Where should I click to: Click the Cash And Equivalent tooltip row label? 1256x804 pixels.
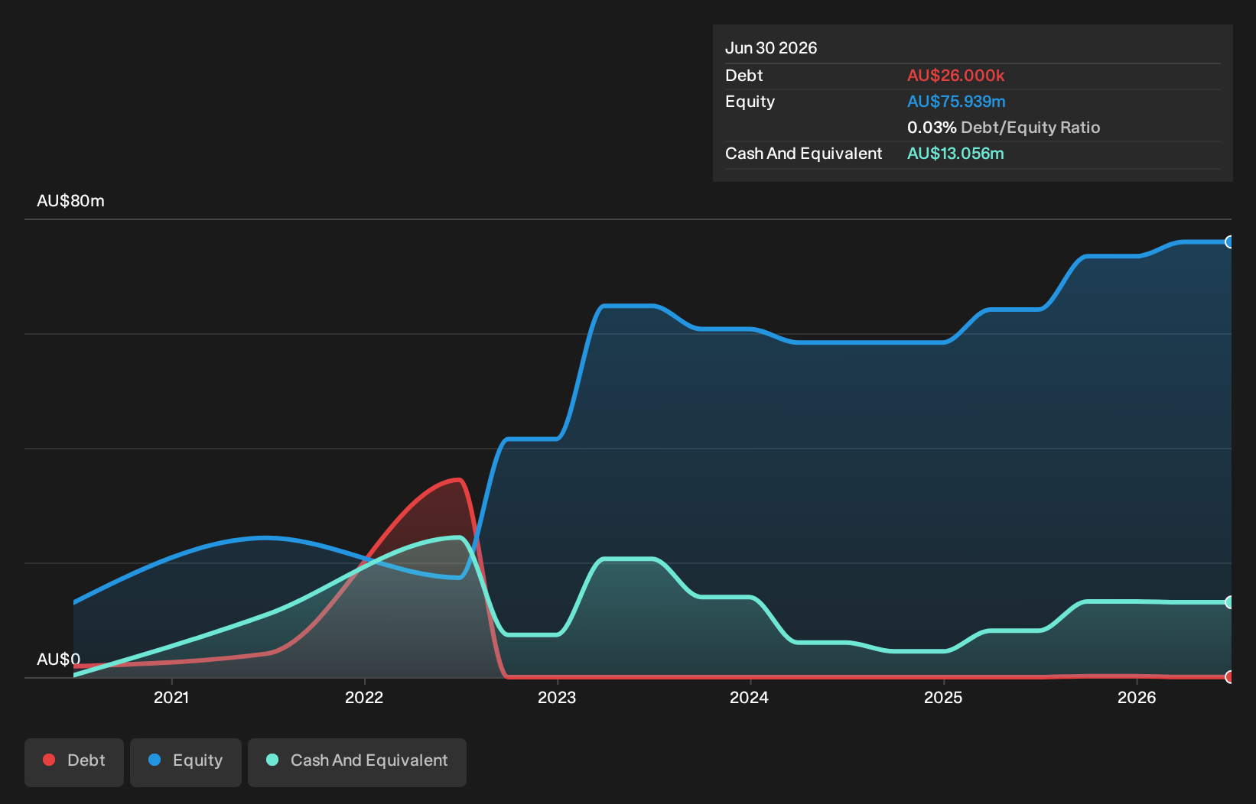click(x=804, y=154)
